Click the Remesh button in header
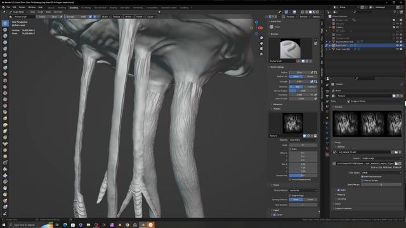The height and width of the screenshot is (228, 406). click(304, 16)
